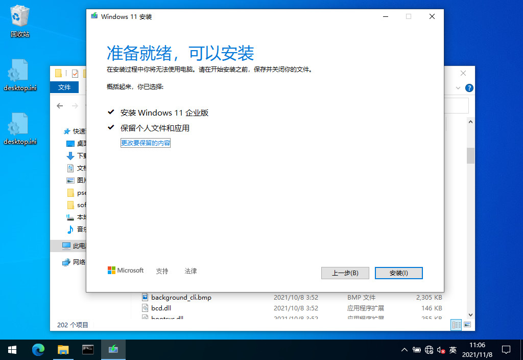Go back with 上一步(B) button

(345, 273)
